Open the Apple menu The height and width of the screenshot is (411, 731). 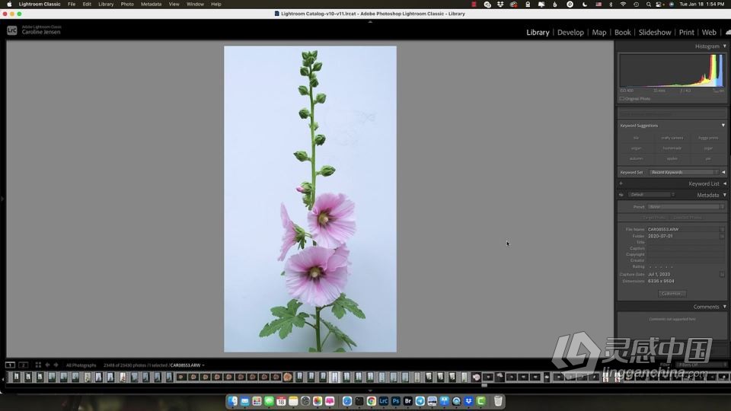coord(9,5)
